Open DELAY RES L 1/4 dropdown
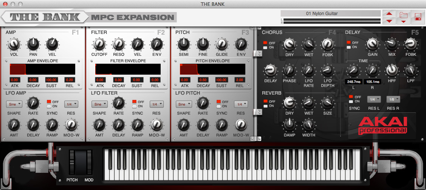The image size is (426, 190). (x=374, y=99)
